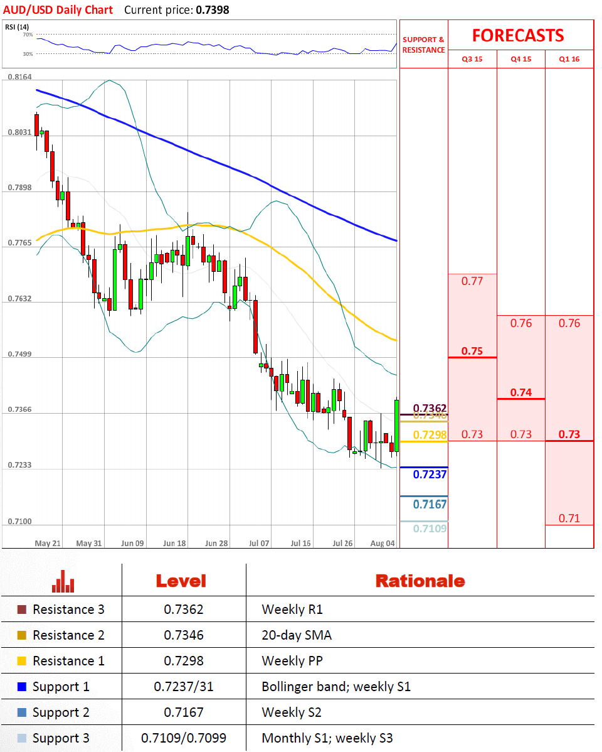Select the Q4 15 forecast column header
This screenshot has height=752, width=602.
[x=520, y=60]
